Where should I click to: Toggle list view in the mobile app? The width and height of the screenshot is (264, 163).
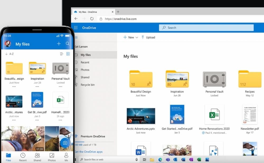(61, 53)
